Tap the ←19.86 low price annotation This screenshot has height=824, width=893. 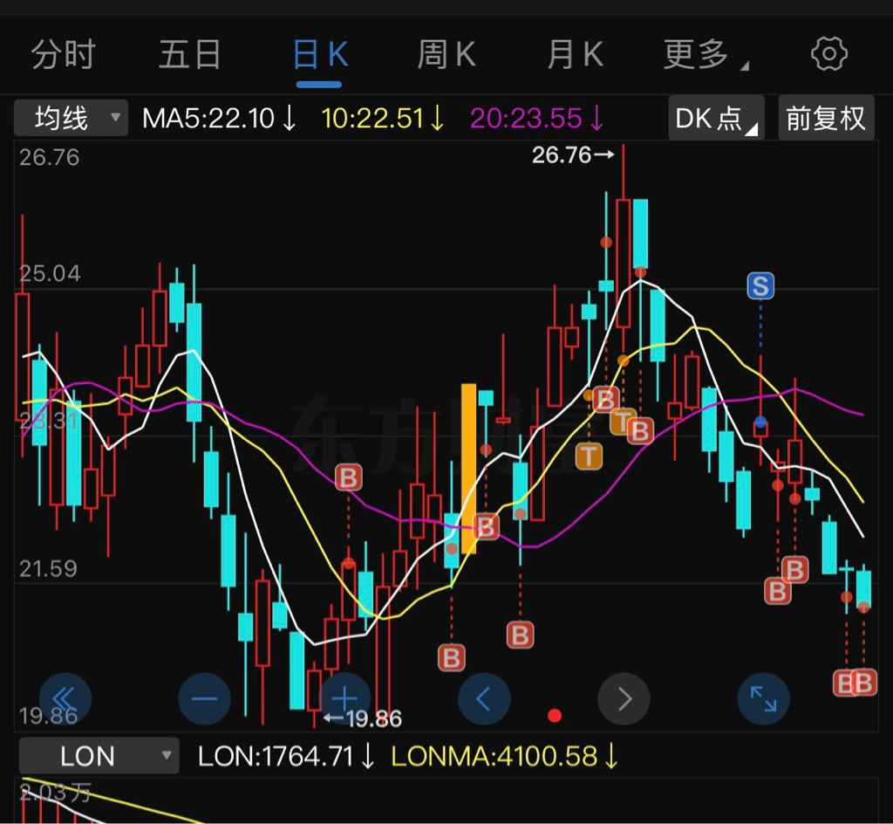click(x=363, y=718)
